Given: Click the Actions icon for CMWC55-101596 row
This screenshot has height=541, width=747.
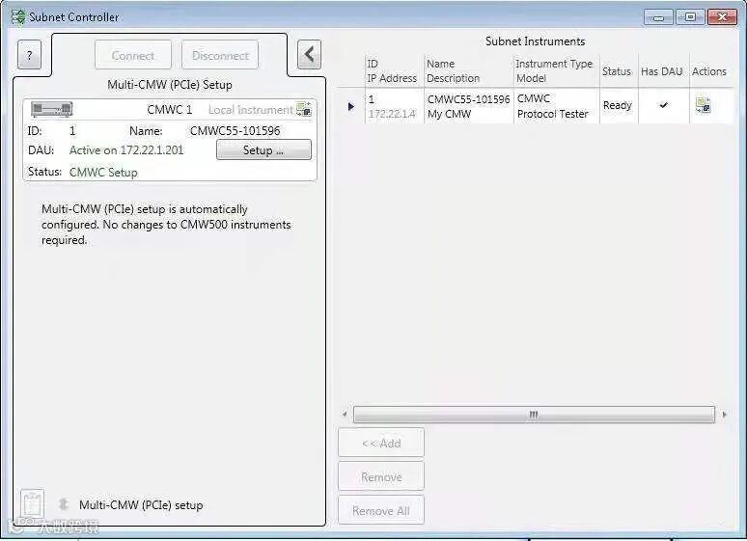Looking at the screenshot, I should tap(704, 105).
